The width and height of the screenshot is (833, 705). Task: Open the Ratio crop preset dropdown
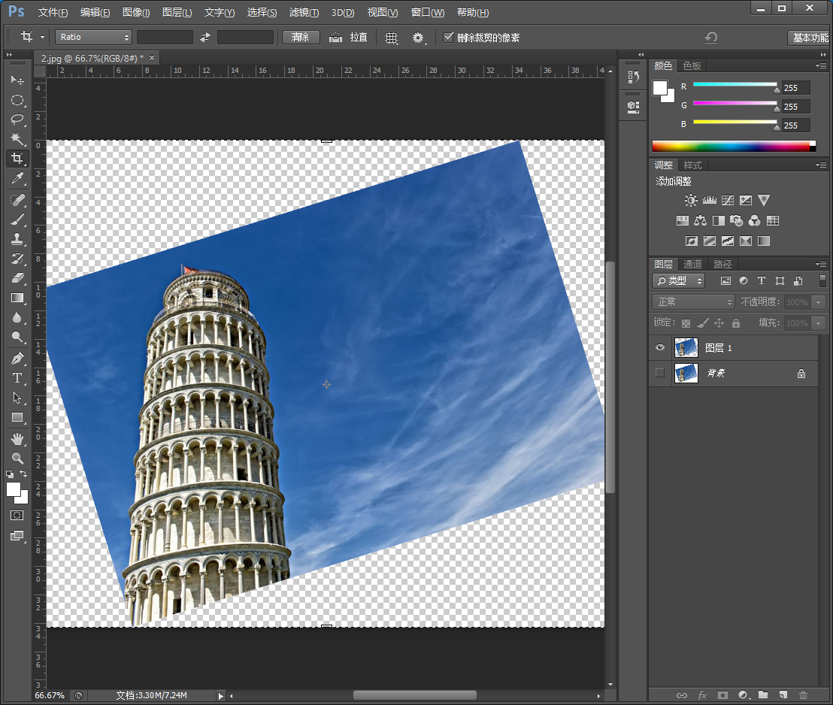(x=93, y=37)
